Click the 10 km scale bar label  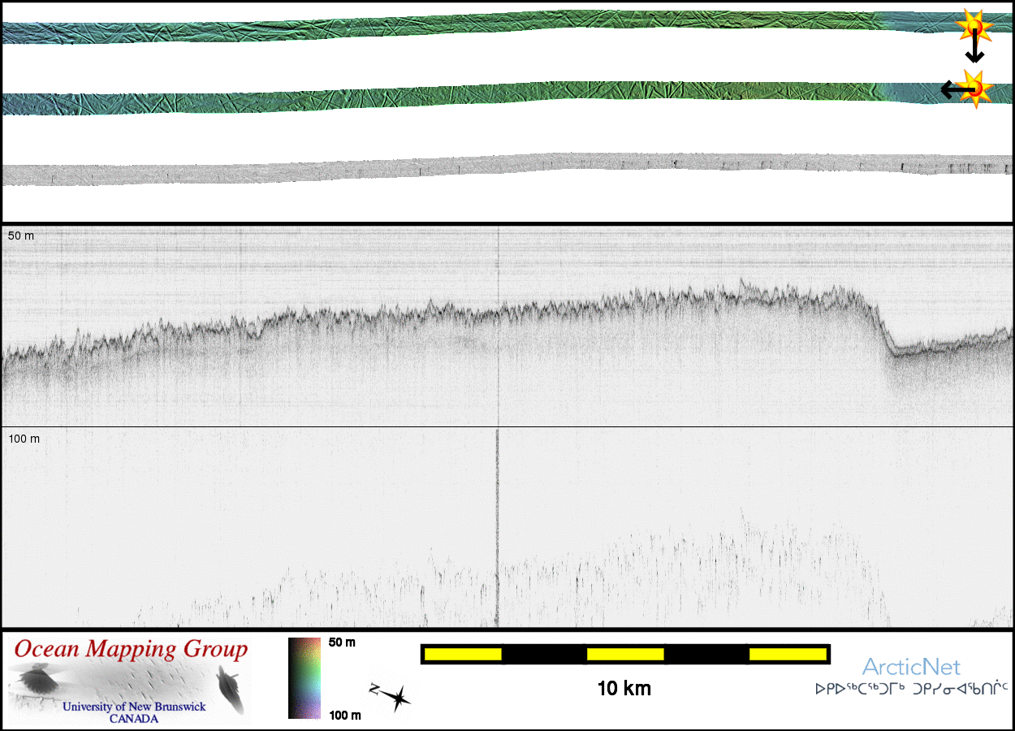[x=624, y=689]
